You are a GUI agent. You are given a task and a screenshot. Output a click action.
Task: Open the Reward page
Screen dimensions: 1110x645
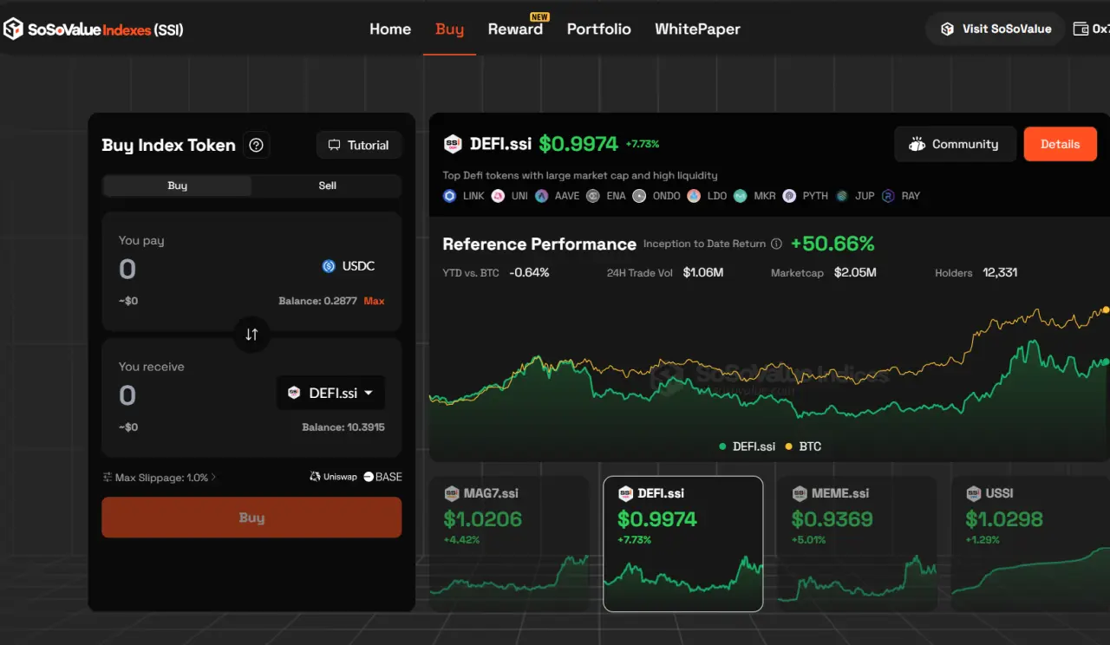click(515, 29)
